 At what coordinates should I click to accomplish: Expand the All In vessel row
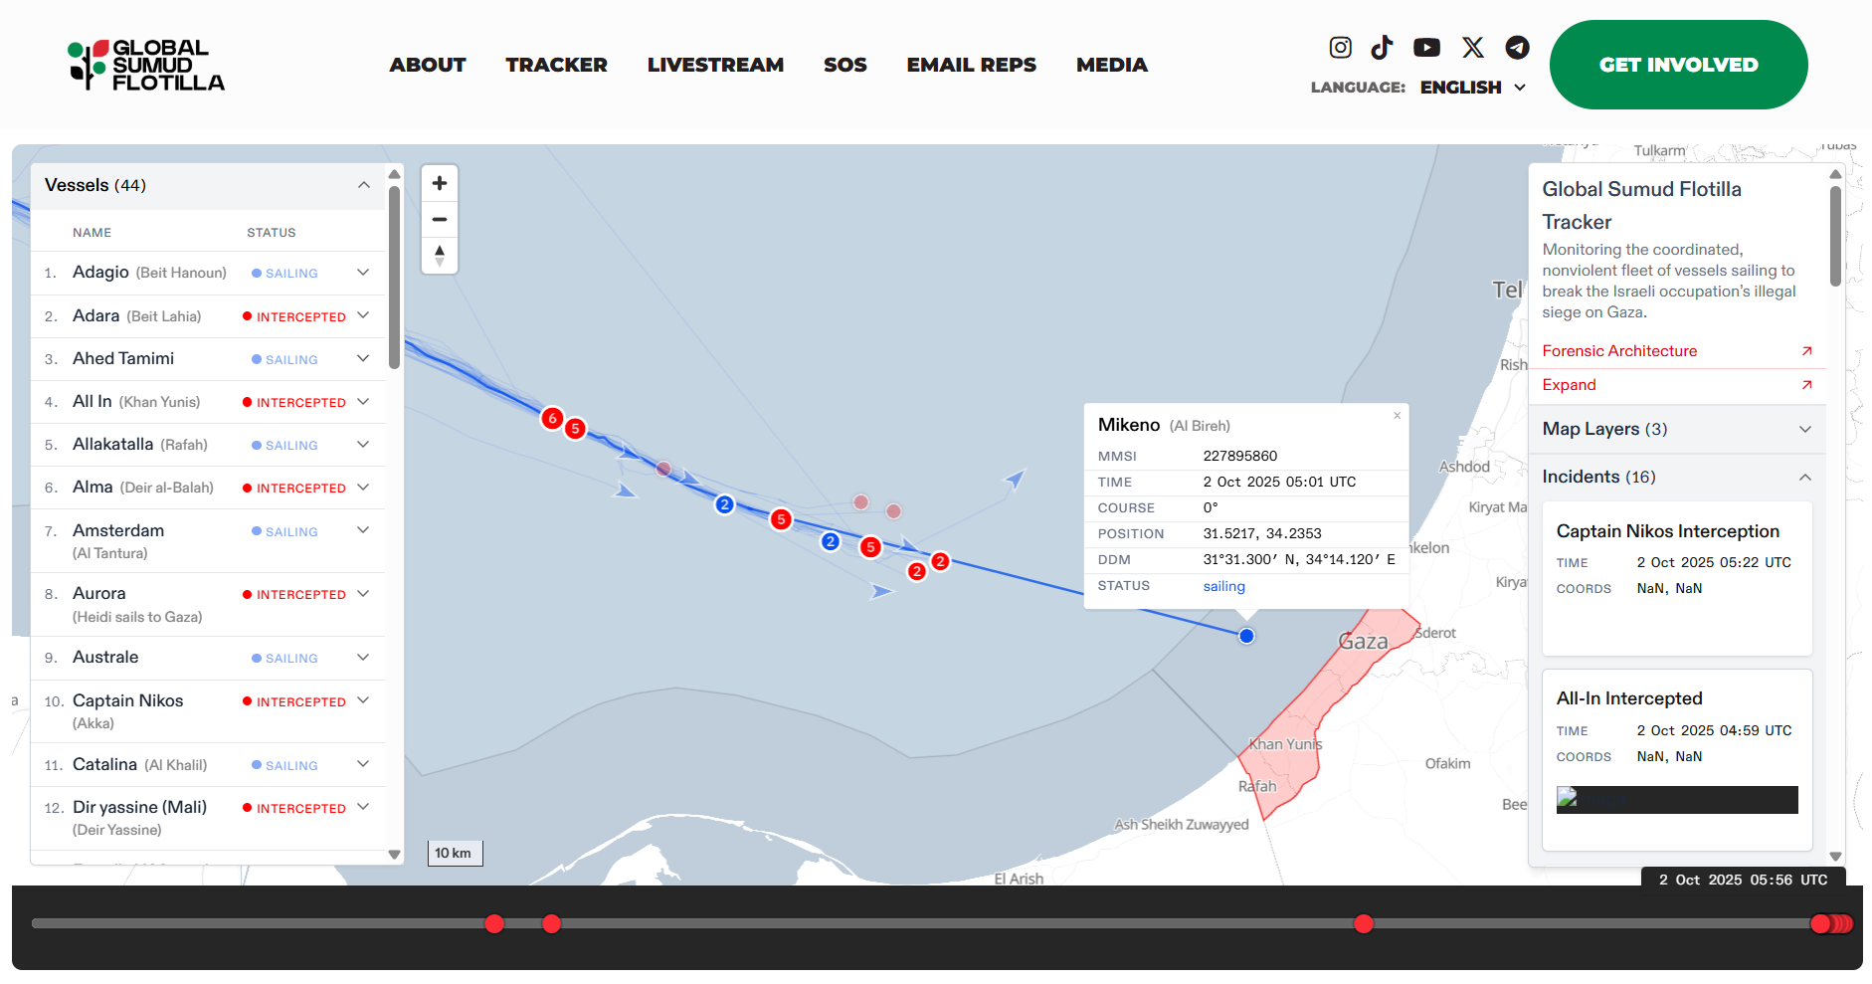(x=363, y=401)
